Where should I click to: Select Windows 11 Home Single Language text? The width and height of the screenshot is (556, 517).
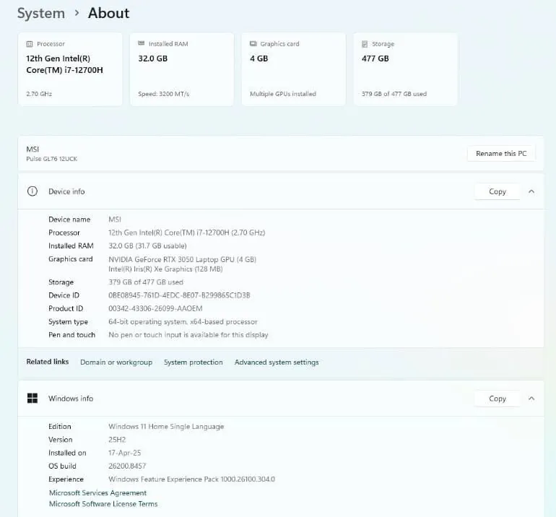click(x=166, y=427)
